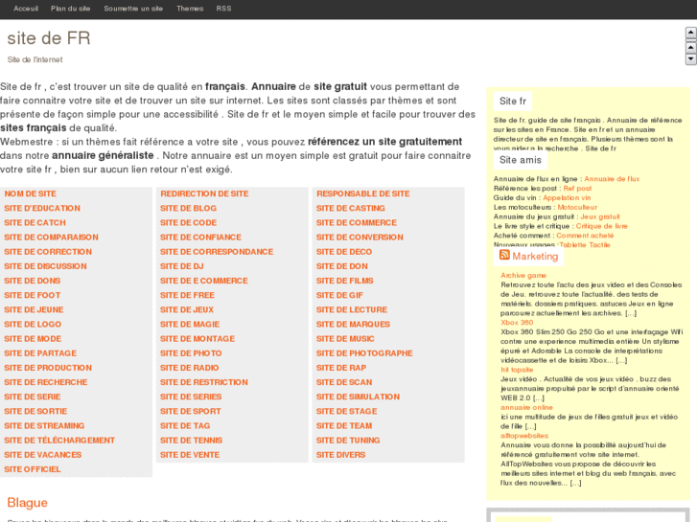Viewport: 697px width, 522px height.
Task: Click the site de FR title
Action: (x=49, y=38)
